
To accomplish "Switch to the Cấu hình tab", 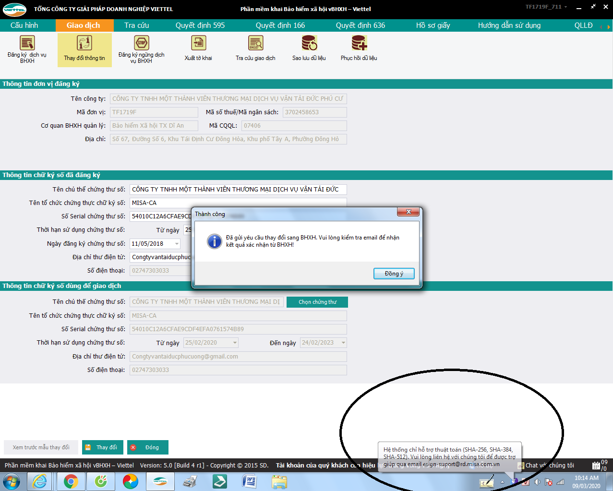I will click(x=24, y=25).
